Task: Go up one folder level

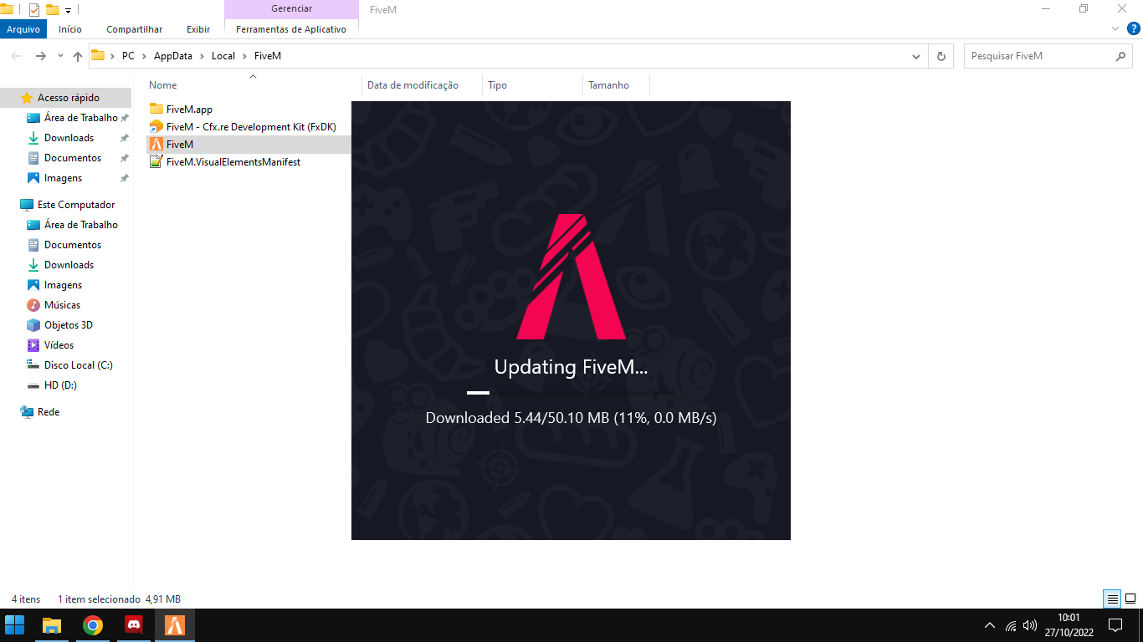Action: [x=78, y=56]
